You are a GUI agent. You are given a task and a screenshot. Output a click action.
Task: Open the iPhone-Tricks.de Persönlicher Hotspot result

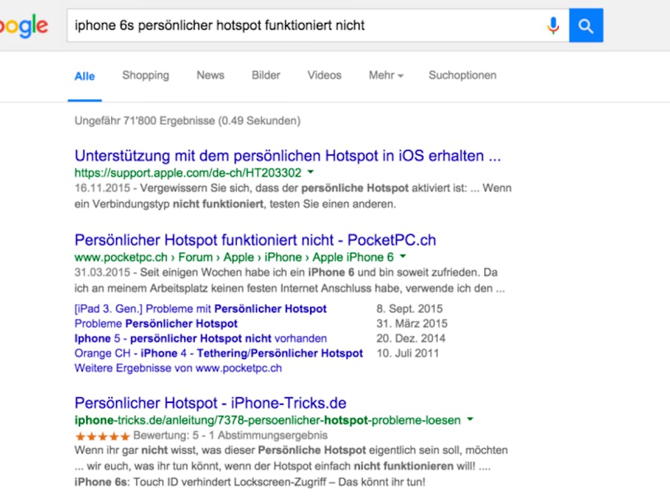click(x=210, y=403)
